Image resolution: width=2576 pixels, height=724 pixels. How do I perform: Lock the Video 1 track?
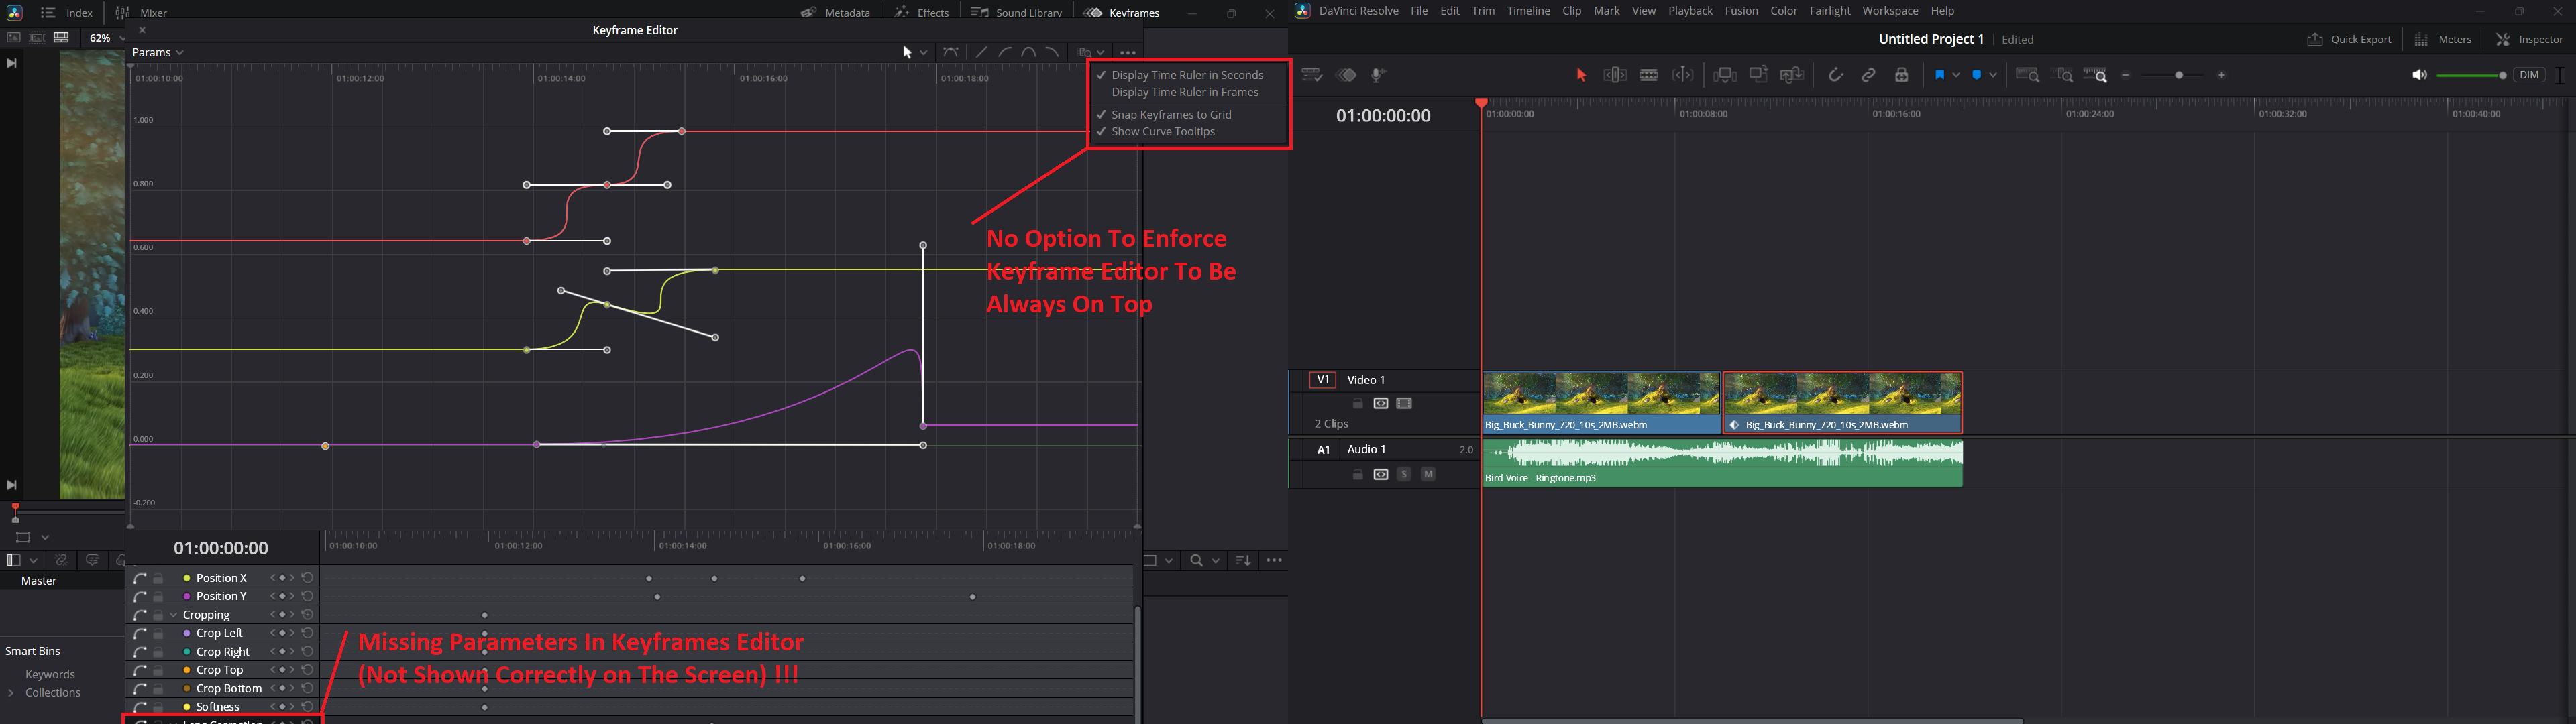tap(1357, 404)
